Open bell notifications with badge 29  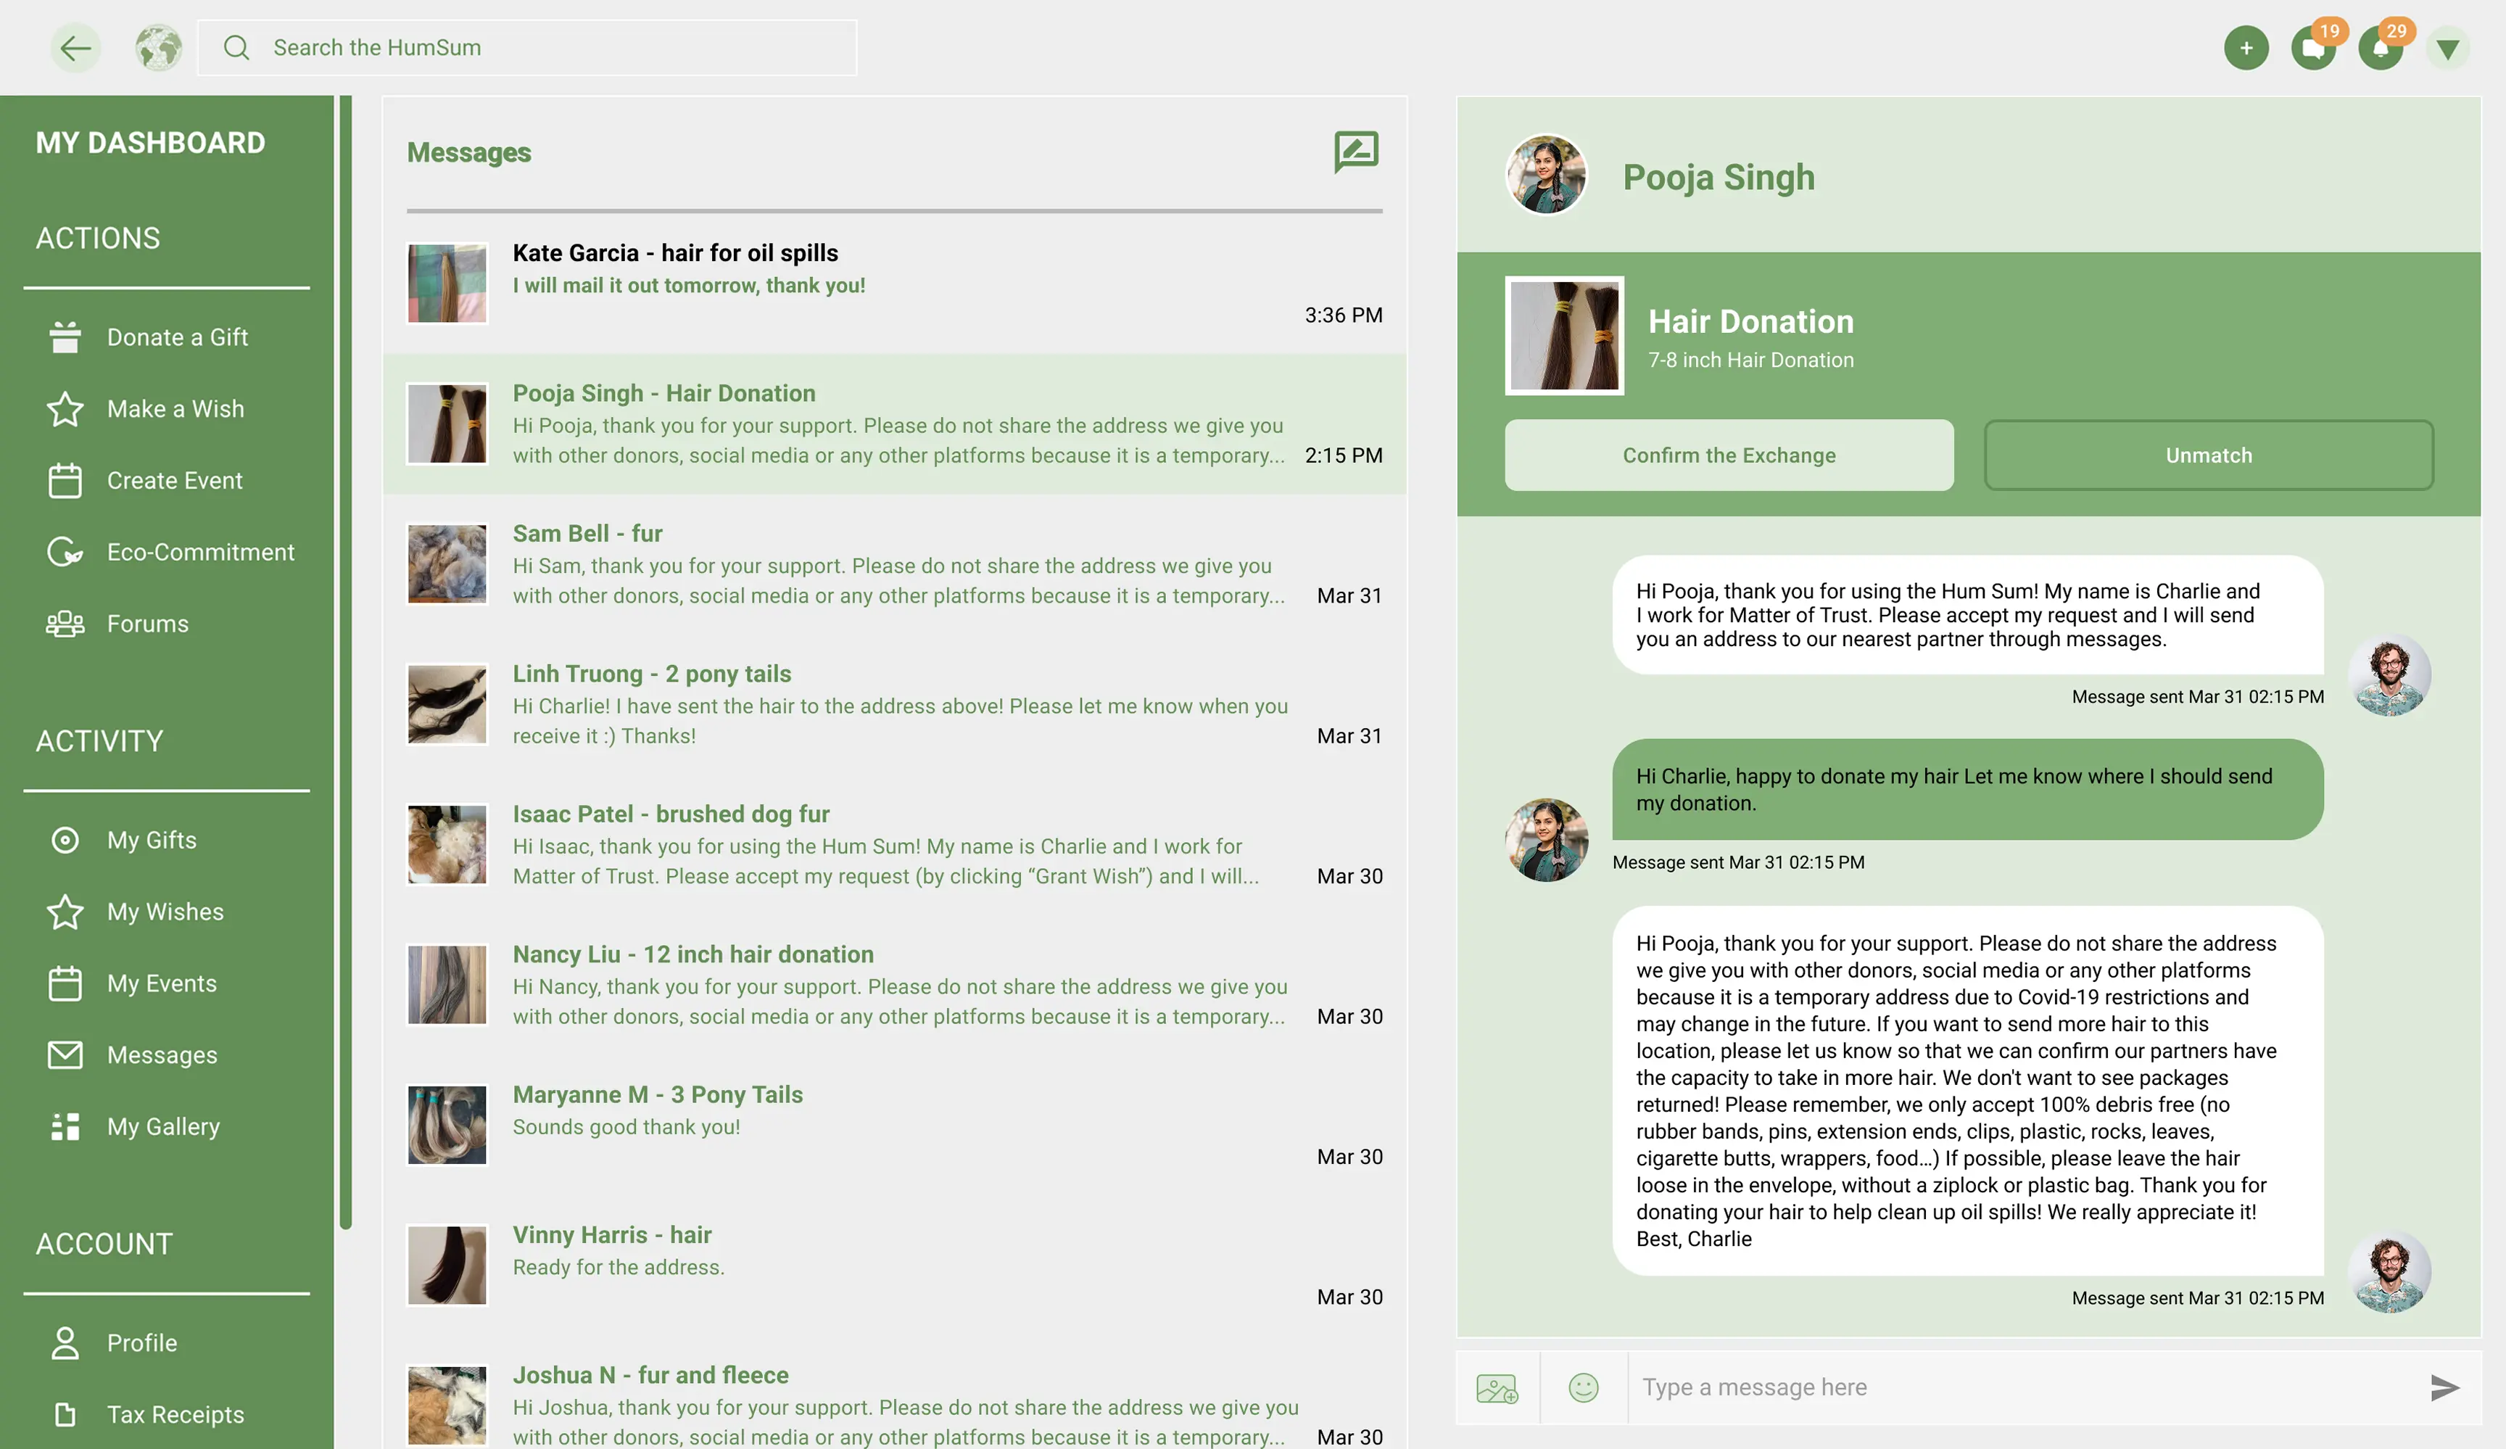click(x=2381, y=46)
